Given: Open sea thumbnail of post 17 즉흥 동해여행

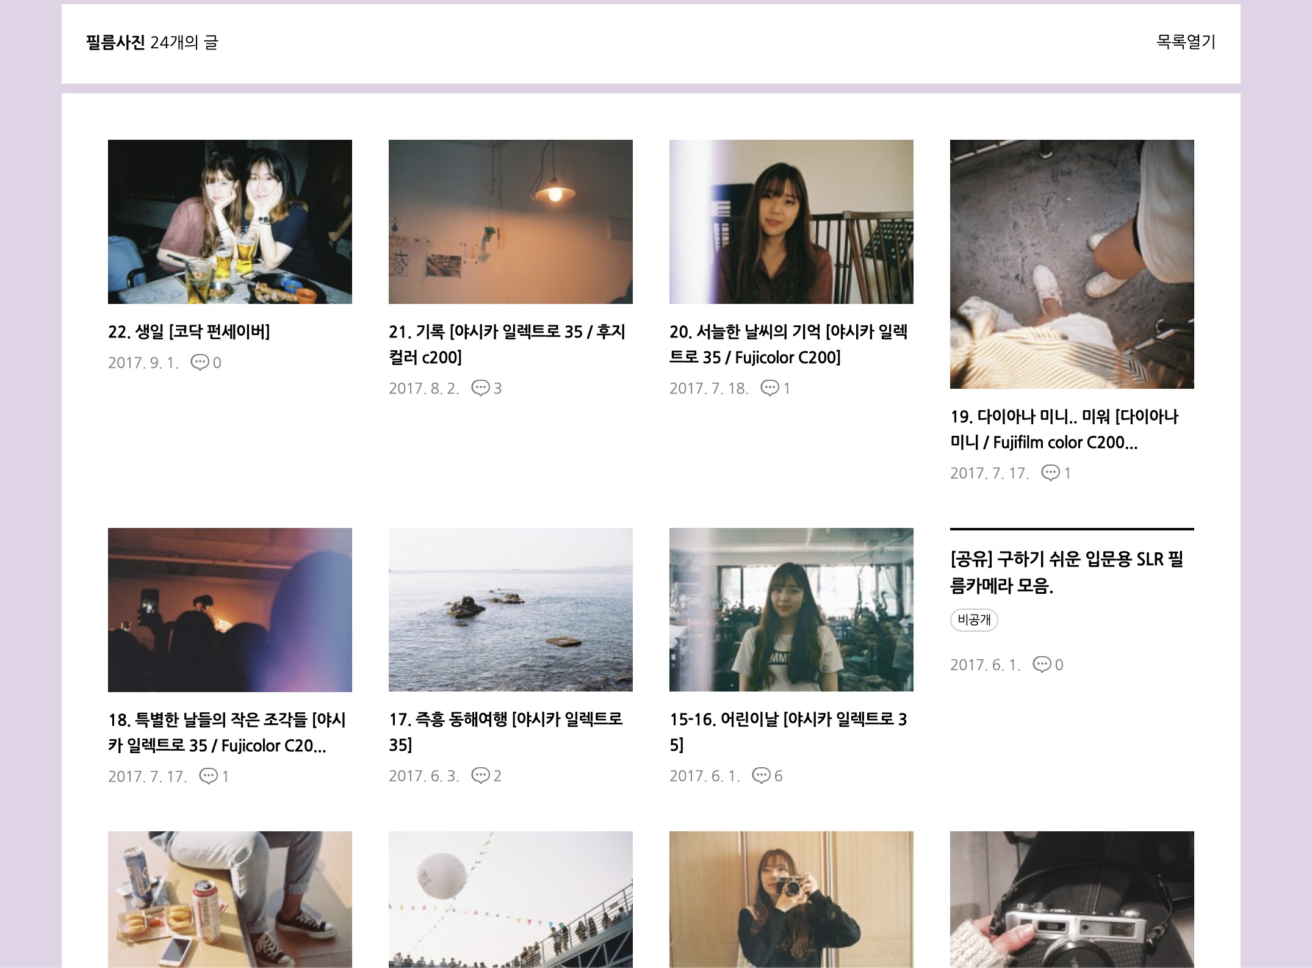Looking at the screenshot, I should click(511, 610).
